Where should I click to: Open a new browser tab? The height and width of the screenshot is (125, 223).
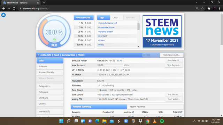(x=44, y=3)
